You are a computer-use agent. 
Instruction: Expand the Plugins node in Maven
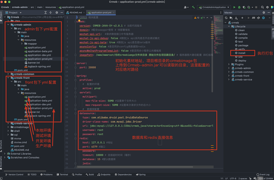(229, 64)
